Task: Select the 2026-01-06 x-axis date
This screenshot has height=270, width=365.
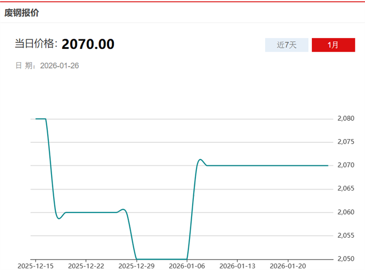Action: click(187, 266)
